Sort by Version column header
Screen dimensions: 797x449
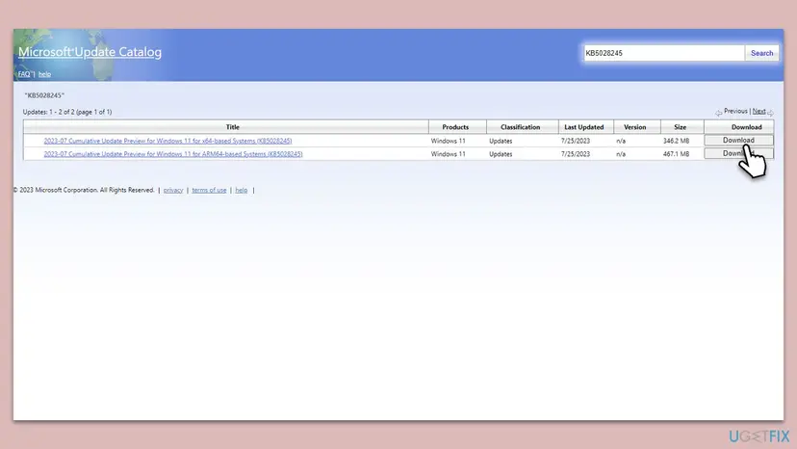635,127
